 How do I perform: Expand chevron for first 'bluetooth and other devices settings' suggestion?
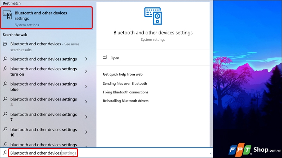(86, 59)
